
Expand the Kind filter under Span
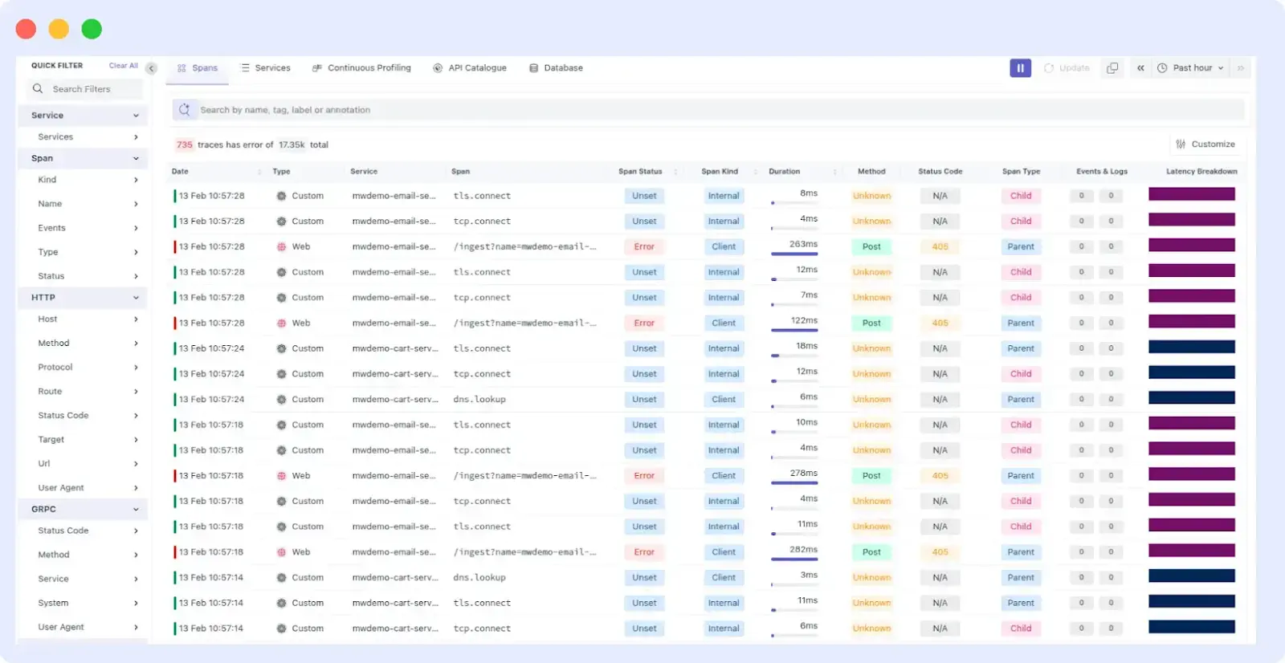coord(136,180)
